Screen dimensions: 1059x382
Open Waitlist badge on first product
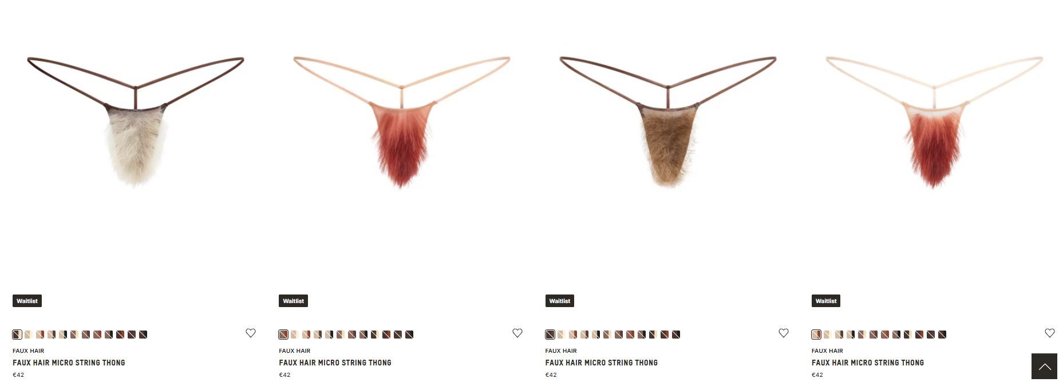tap(27, 301)
